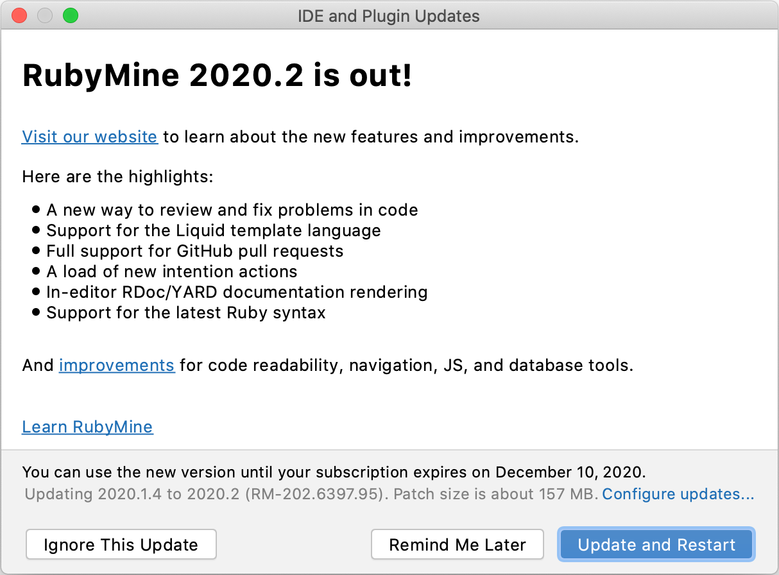Screen dimensions: 779x575
Task: Open the Visit our website link
Action: pyautogui.click(x=89, y=136)
